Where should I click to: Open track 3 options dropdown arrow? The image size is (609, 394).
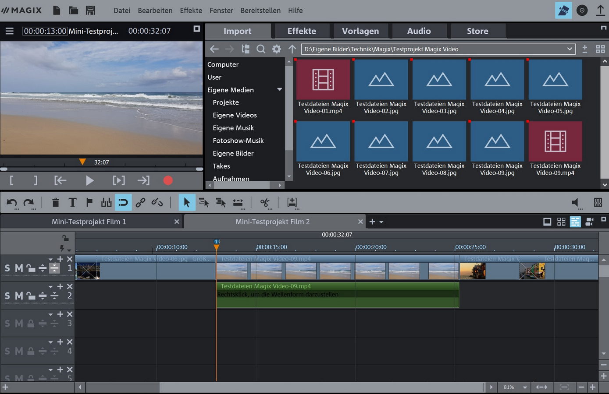[50, 314]
